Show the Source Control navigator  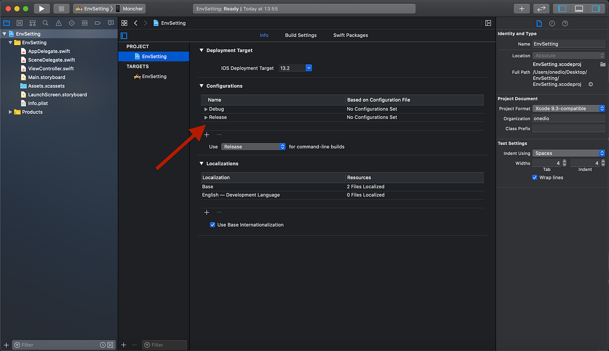pyautogui.click(x=20, y=23)
